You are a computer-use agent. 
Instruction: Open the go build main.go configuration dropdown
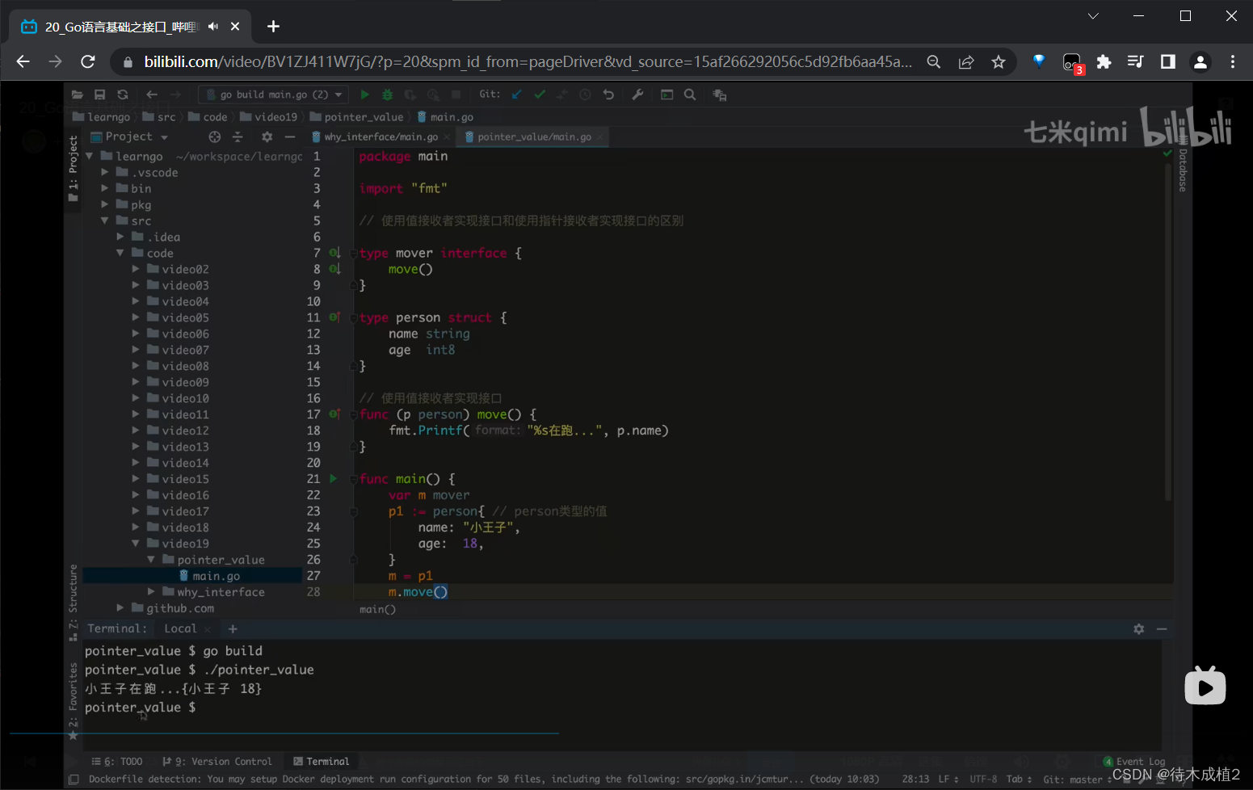273,95
